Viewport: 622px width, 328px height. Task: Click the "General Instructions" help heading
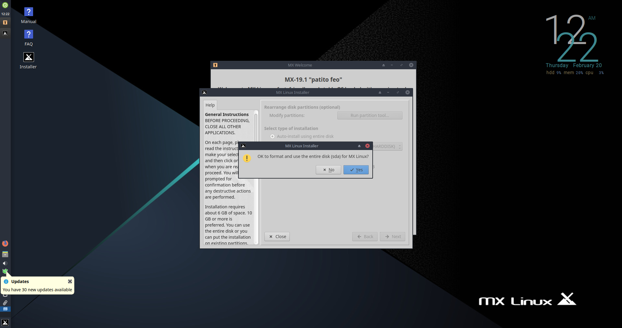click(227, 114)
